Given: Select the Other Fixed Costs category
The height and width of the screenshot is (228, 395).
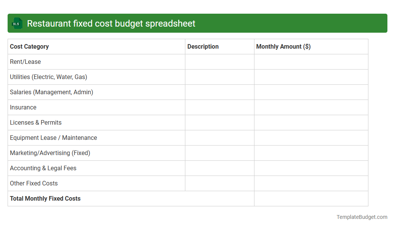Looking at the screenshot, I should point(34,183).
